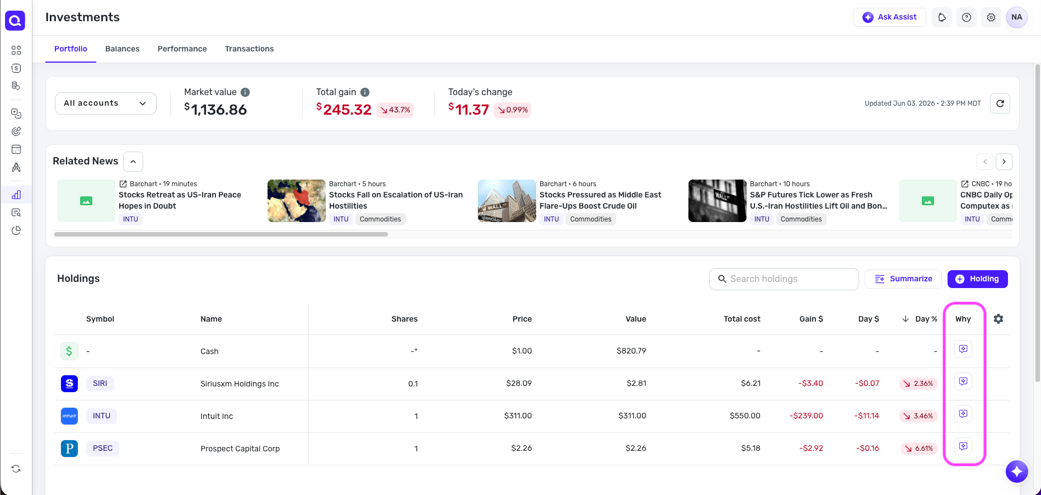This screenshot has height=495, width=1041.
Task: Show next Related News articles
Action: 1004,162
